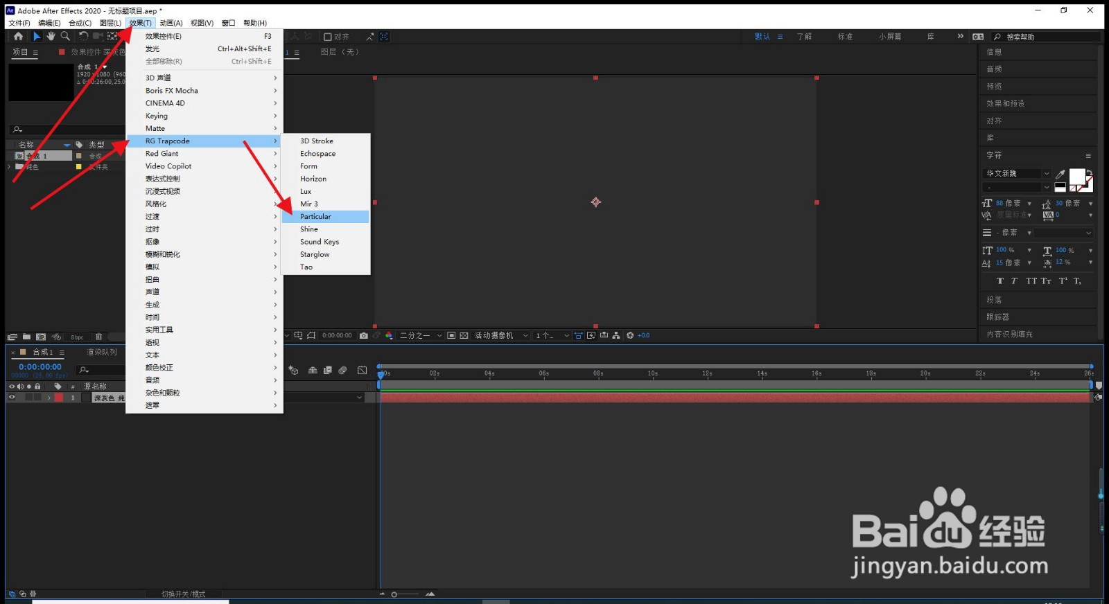Viewport: 1109px width, 604px height.
Task: Choose Starglow from the submenu
Action: (x=326, y=254)
